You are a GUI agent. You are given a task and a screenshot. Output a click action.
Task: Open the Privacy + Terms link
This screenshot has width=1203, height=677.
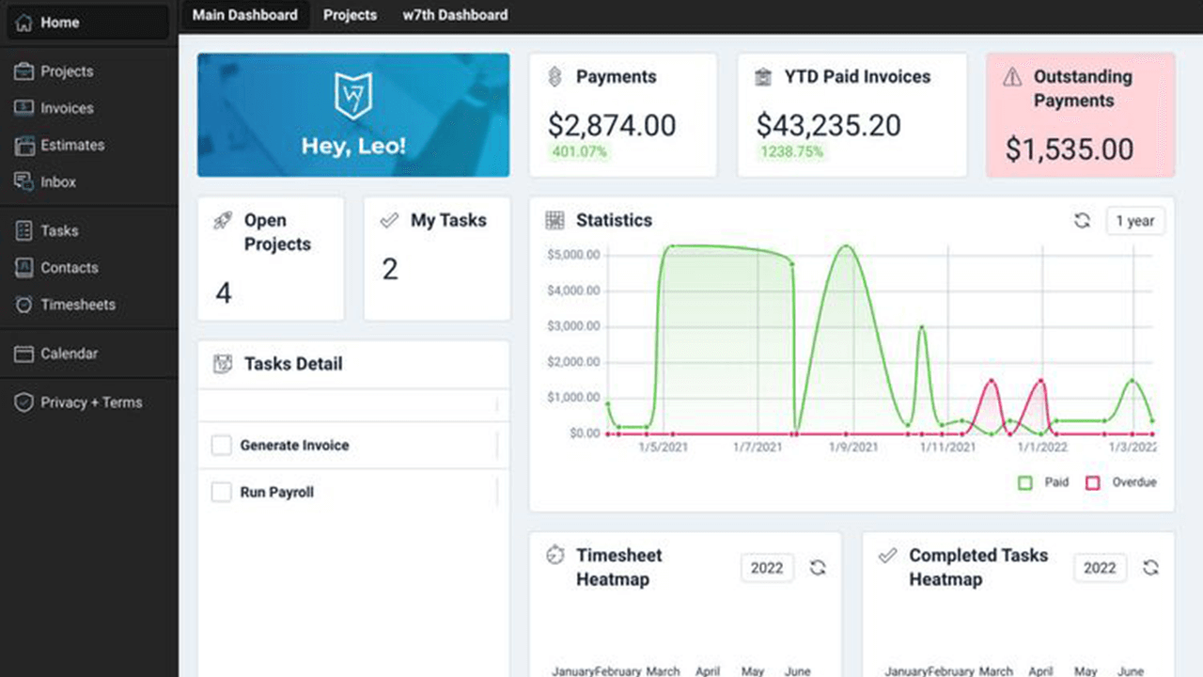[90, 402]
